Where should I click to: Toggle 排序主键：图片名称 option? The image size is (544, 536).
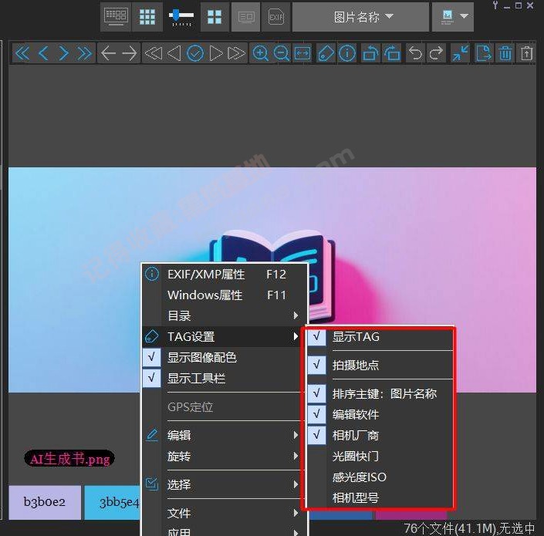click(x=380, y=393)
